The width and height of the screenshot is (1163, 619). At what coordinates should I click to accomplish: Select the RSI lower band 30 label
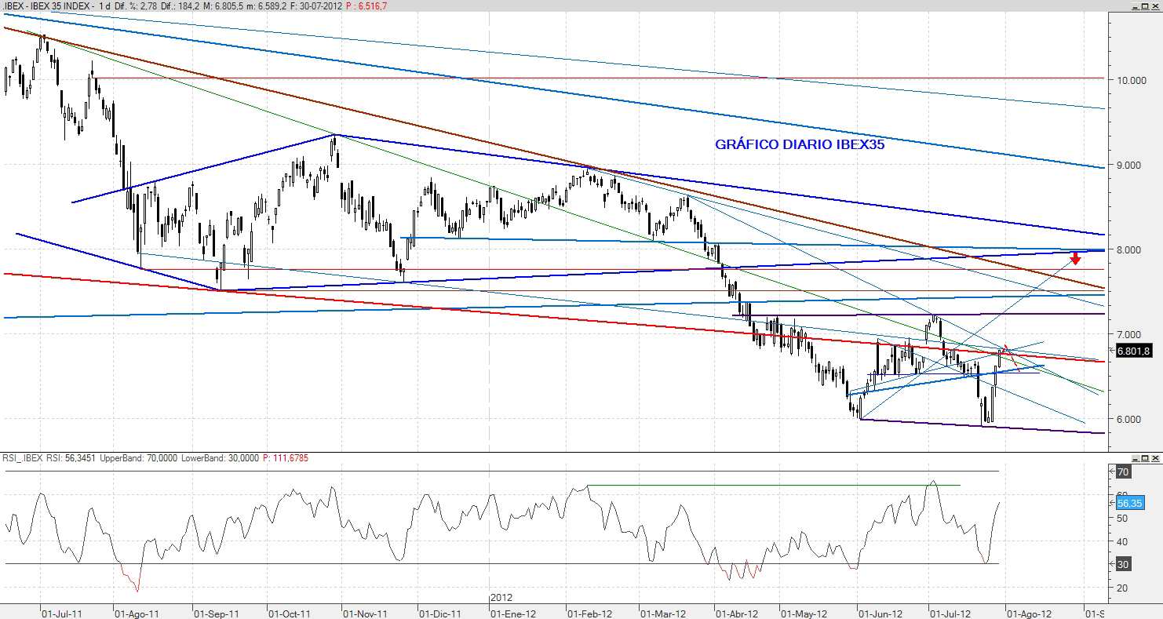click(1123, 564)
